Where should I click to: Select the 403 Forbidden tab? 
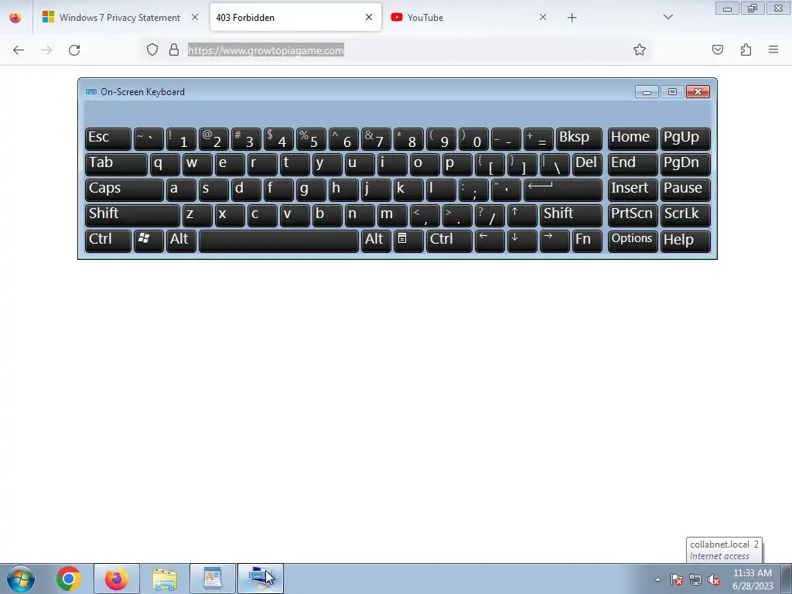click(x=296, y=18)
